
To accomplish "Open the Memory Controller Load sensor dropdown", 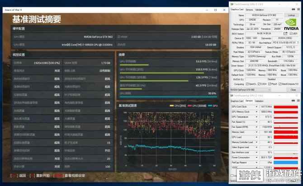I will pyautogui.click(x=256, y=142).
